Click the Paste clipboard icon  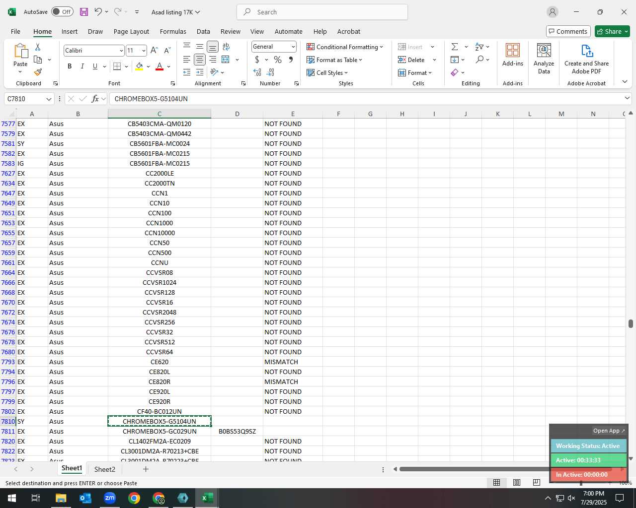[20, 51]
